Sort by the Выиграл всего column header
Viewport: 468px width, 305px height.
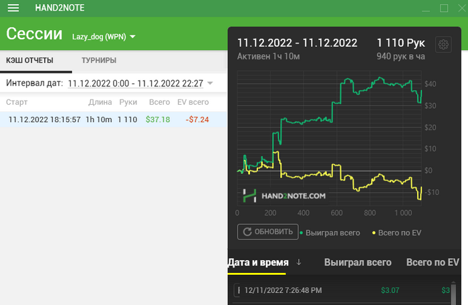tap(358, 262)
